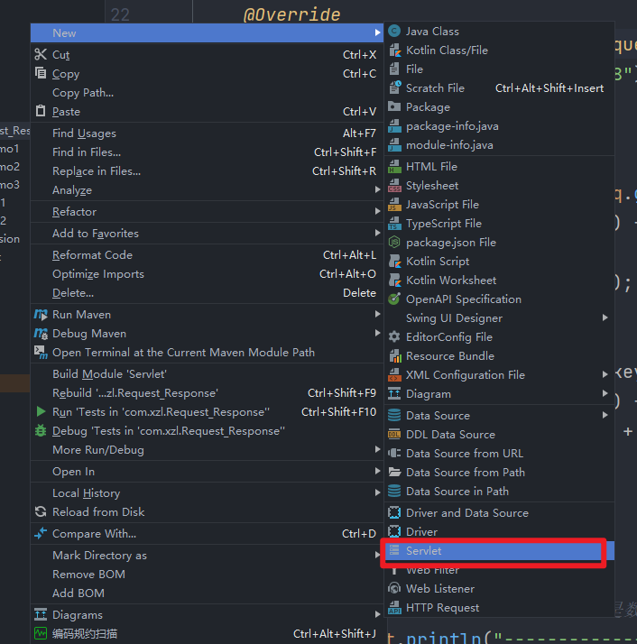The width and height of the screenshot is (637, 644).
Task: Select Find Usages menu entry
Action: pos(208,133)
